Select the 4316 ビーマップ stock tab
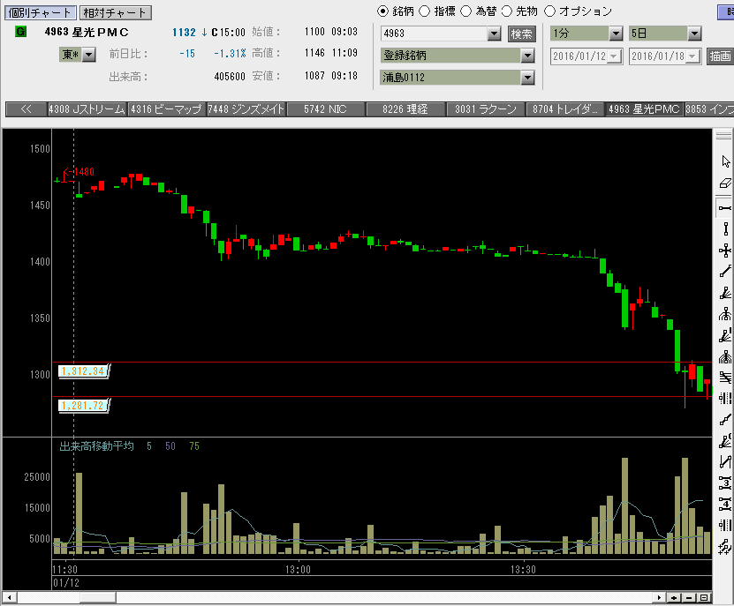This screenshot has width=734, height=606. [x=166, y=109]
